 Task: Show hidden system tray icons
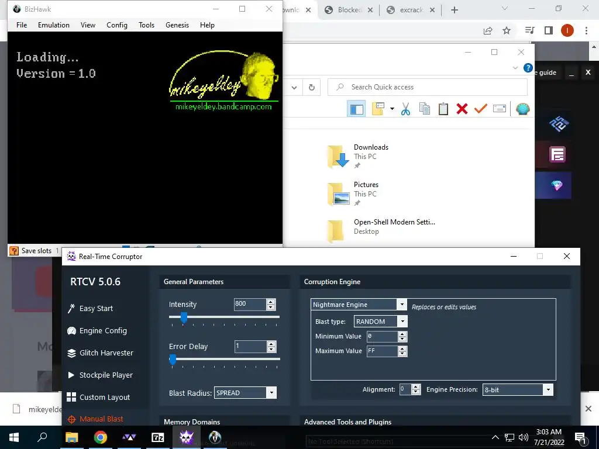(x=495, y=437)
